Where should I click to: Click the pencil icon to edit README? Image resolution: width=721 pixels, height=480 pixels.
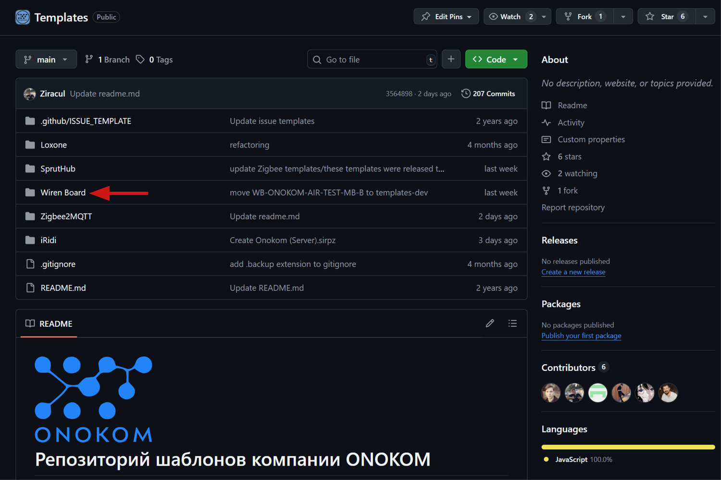point(489,323)
